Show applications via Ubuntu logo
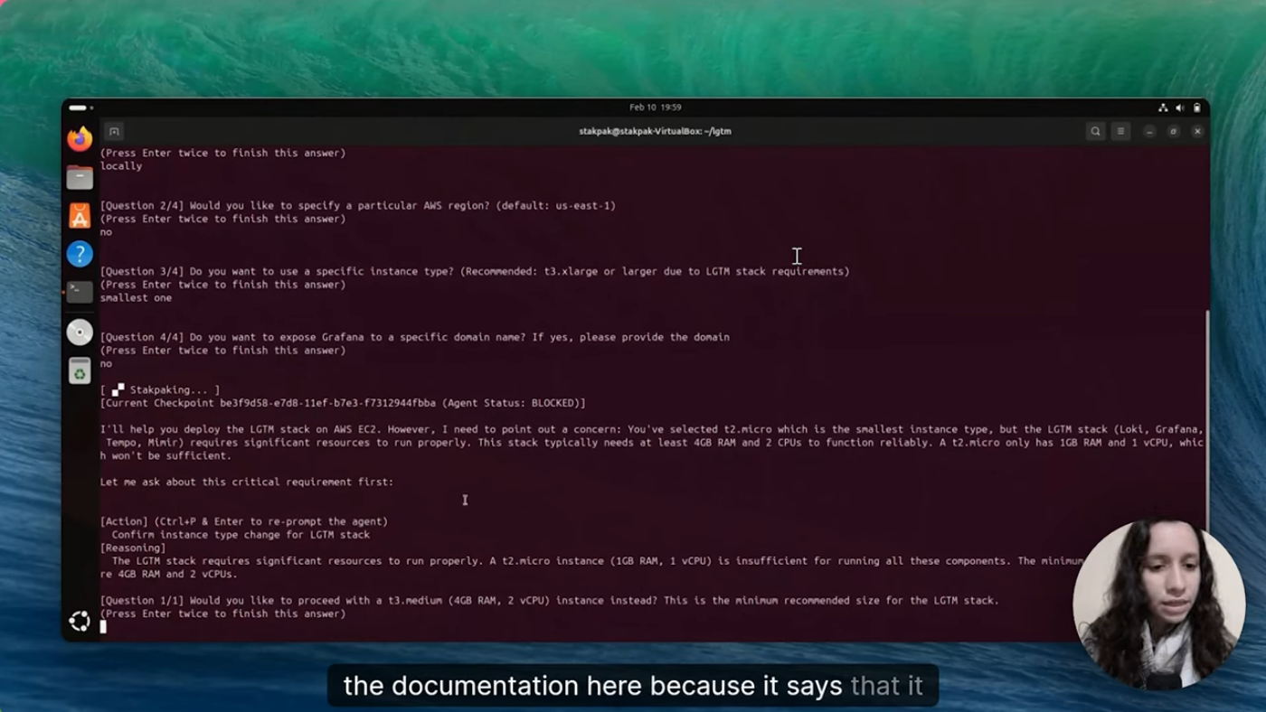Image resolution: width=1266 pixels, height=712 pixels. tap(80, 621)
